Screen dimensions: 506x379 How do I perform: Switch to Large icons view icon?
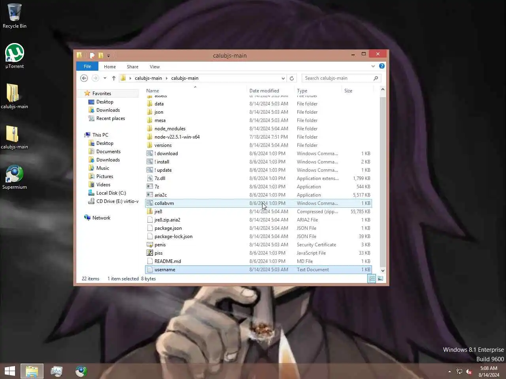click(x=380, y=279)
